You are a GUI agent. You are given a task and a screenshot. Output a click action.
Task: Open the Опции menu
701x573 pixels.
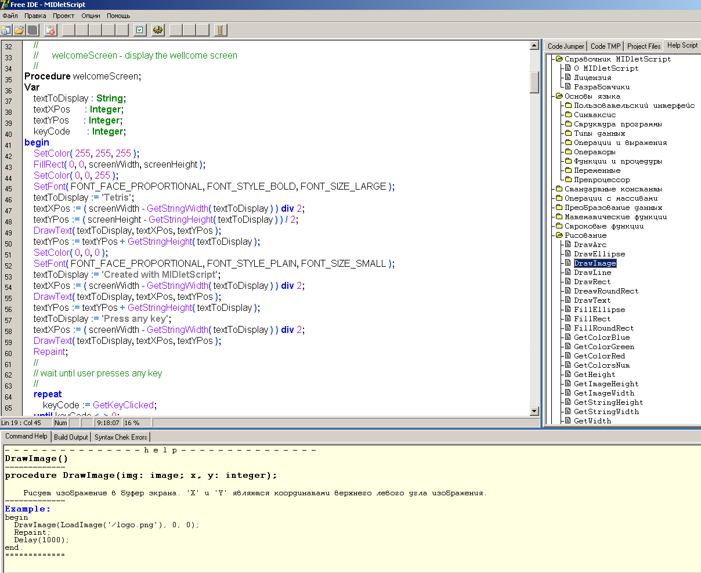[x=91, y=16]
